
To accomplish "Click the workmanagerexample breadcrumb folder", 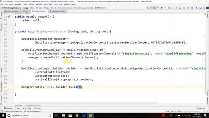I will 84,8.
